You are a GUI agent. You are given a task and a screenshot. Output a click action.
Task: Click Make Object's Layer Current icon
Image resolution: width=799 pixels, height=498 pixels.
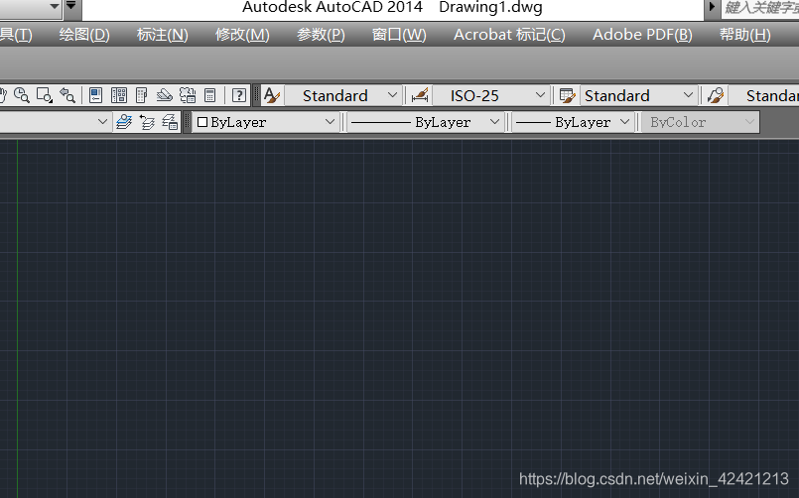124,122
